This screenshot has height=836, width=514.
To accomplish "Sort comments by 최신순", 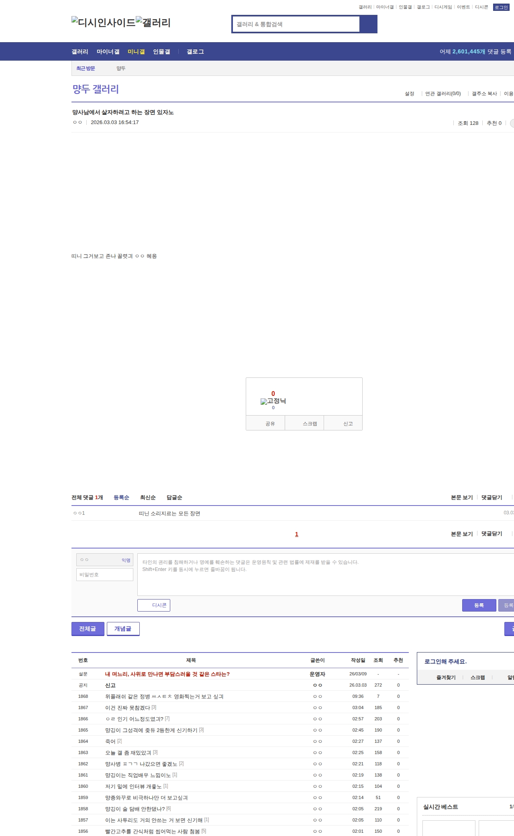I will pyautogui.click(x=147, y=498).
